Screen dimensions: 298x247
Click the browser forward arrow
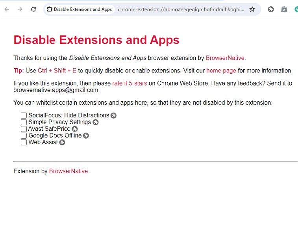tap(20, 9)
